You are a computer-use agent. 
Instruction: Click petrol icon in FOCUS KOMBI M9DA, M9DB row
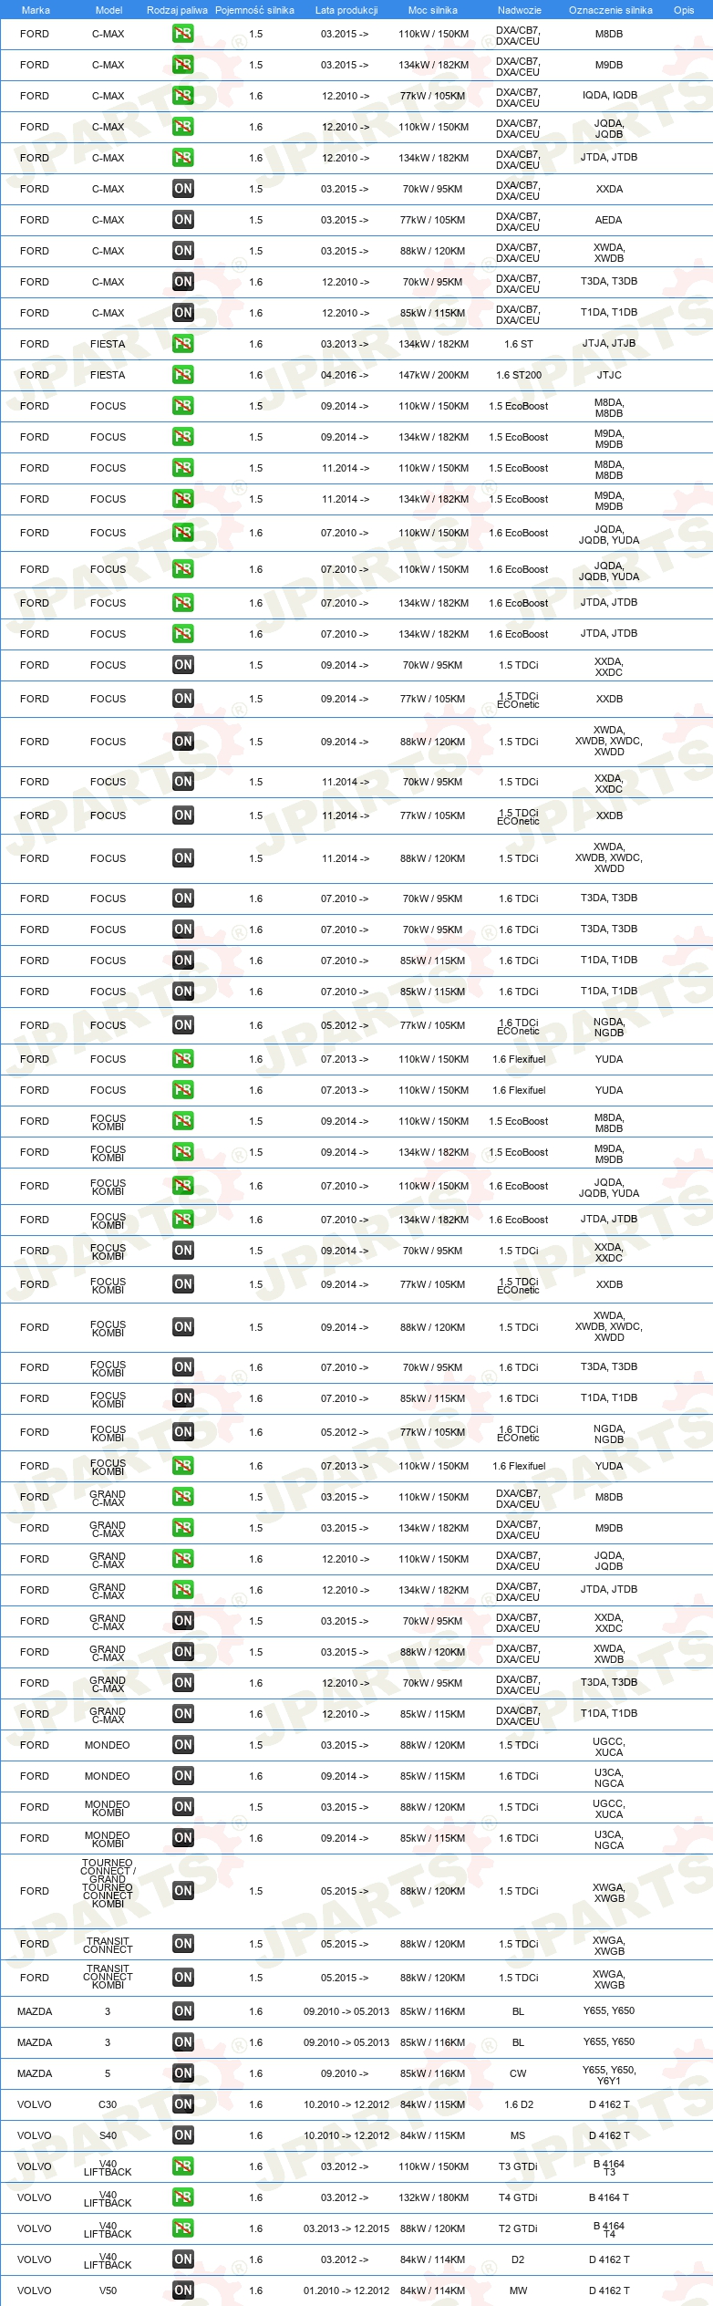click(183, 1152)
